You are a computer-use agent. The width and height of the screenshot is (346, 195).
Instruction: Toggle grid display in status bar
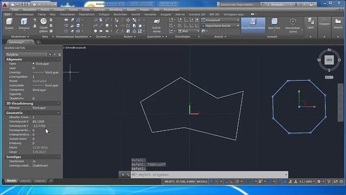(x=211, y=181)
